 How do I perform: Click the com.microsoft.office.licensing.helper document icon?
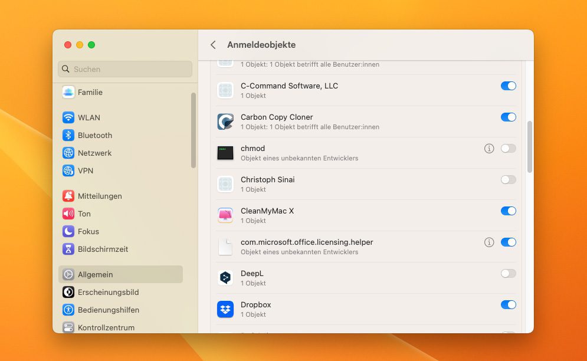[x=225, y=247]
